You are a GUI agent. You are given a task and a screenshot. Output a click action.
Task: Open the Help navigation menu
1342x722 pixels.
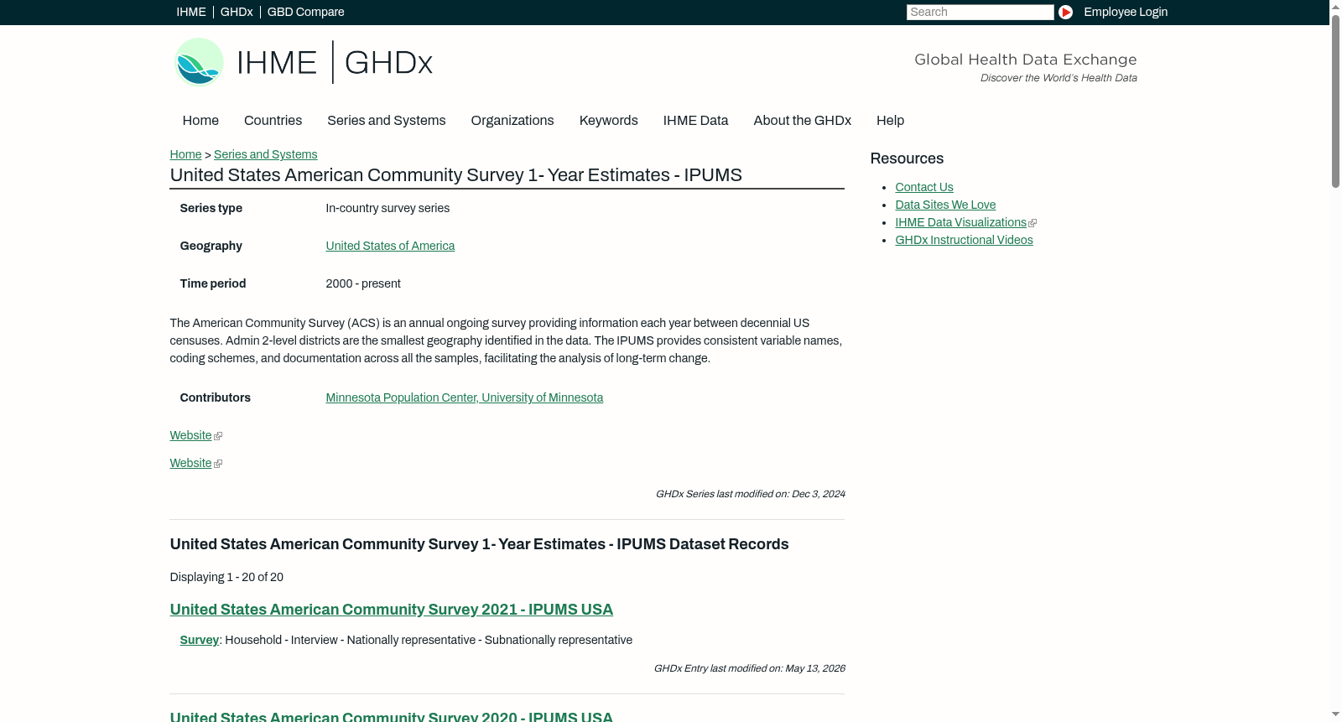coord(890,121)
